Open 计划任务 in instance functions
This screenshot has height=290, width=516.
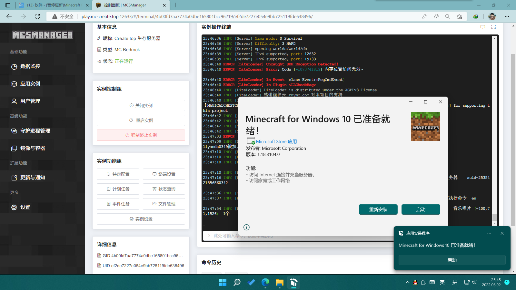pos(118,189)
